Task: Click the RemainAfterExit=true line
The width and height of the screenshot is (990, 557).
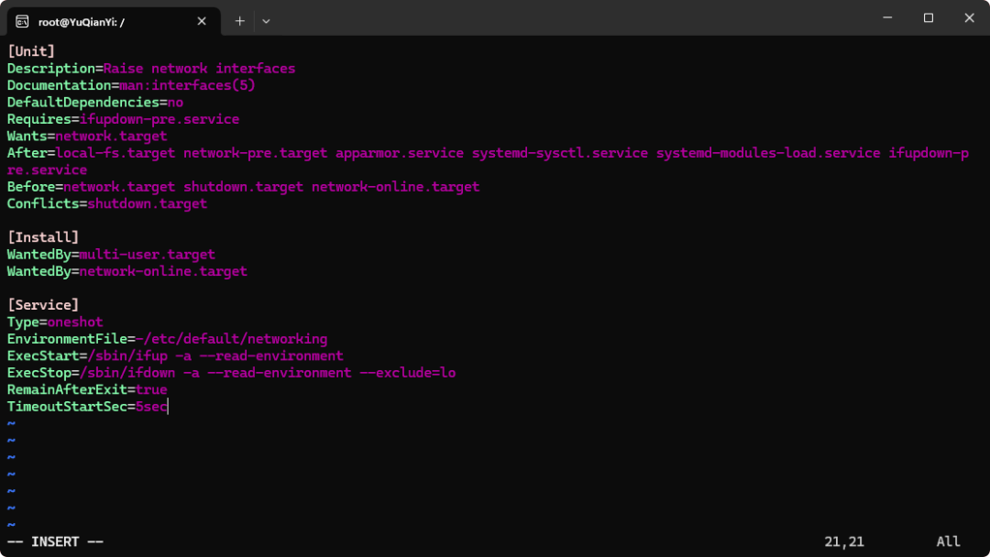Action: tap(87, 390)
